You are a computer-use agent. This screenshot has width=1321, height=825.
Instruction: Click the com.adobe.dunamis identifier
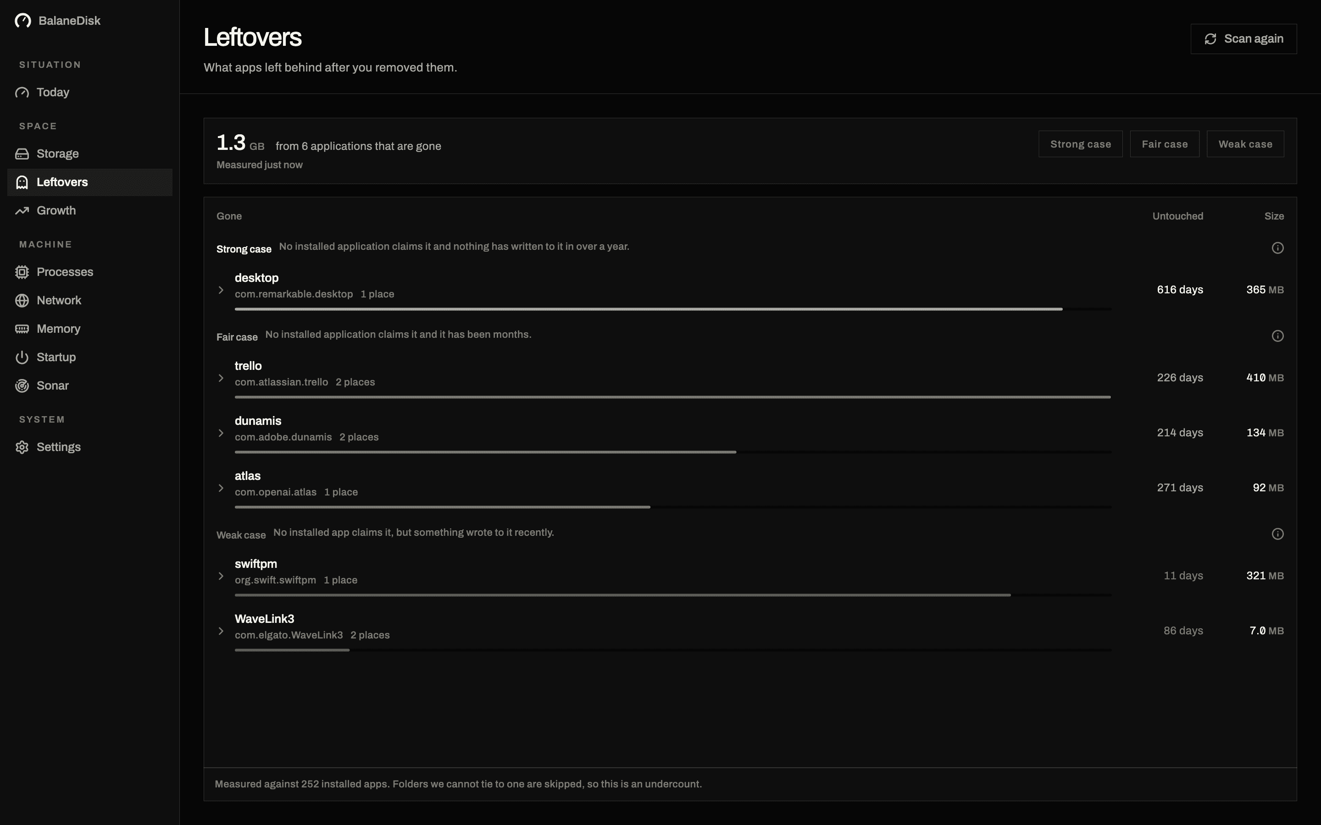(283, 437)
